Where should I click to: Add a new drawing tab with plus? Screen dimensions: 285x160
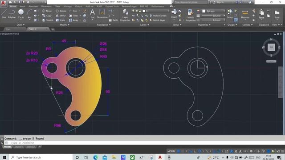click(53, 29)
